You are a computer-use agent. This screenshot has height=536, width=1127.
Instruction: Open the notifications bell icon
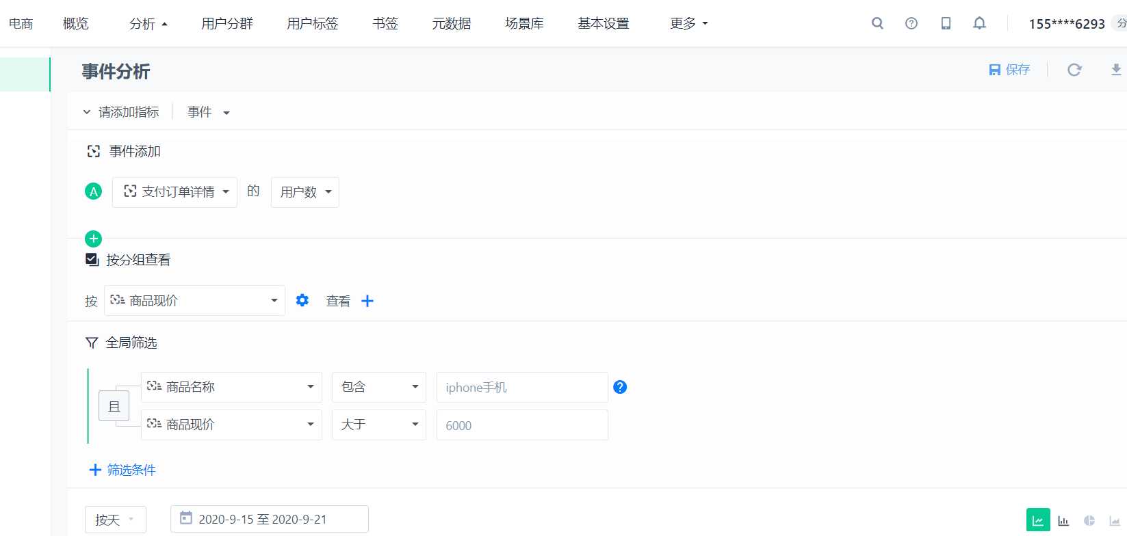click(x=979, y=23)
